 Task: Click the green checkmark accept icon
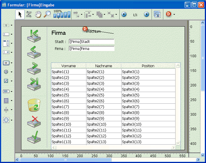(34, 137)
